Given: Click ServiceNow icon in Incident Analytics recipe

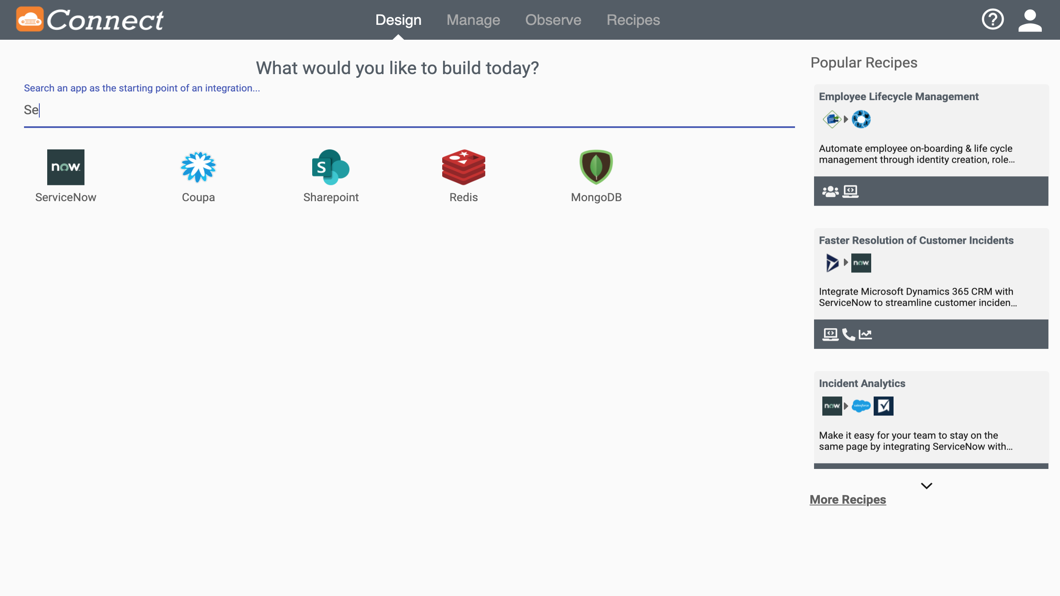Looking at the screenshot, I should click(832, 406).
